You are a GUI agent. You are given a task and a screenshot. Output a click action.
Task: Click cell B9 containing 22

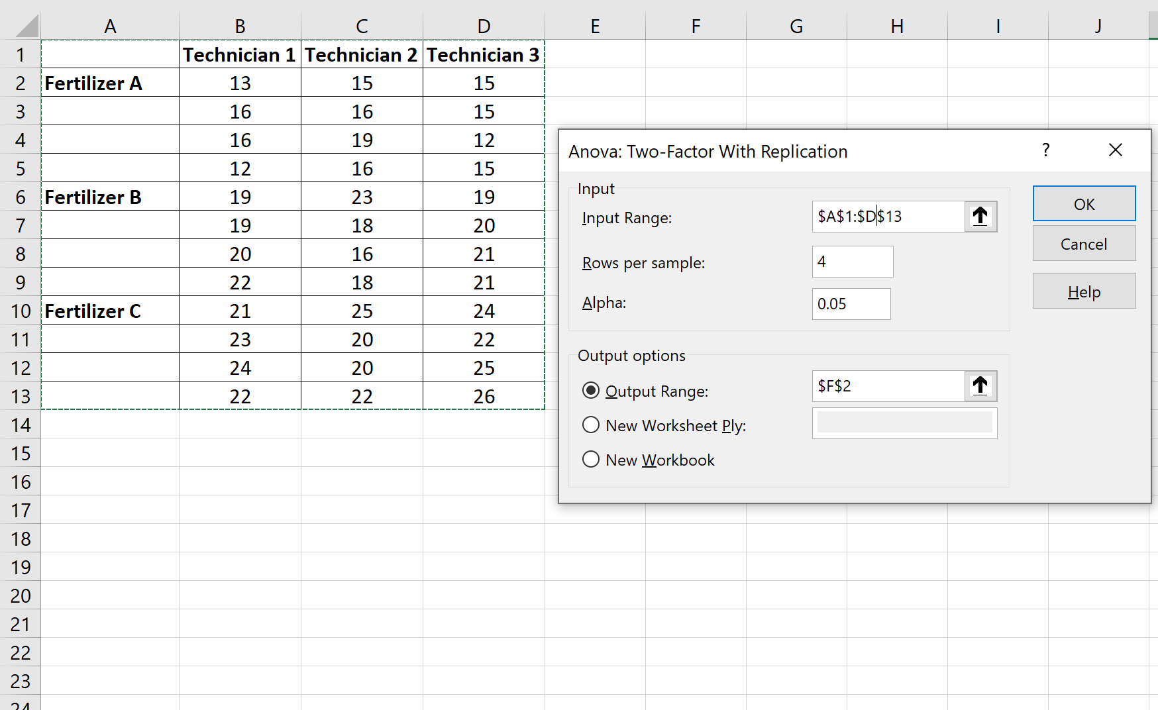tap(240, 282)
